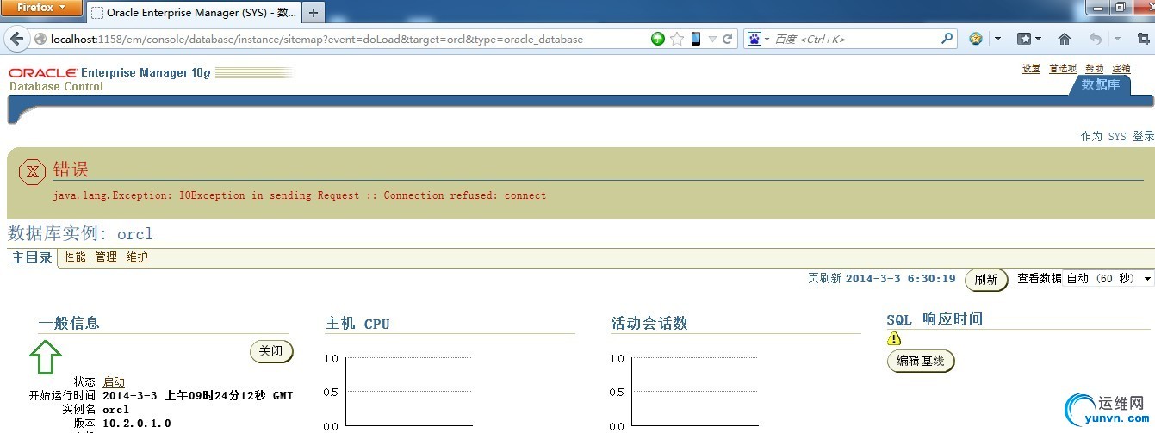Reload the page with the refresh icon
This screenshot has width=1155, height=433.
728,39
